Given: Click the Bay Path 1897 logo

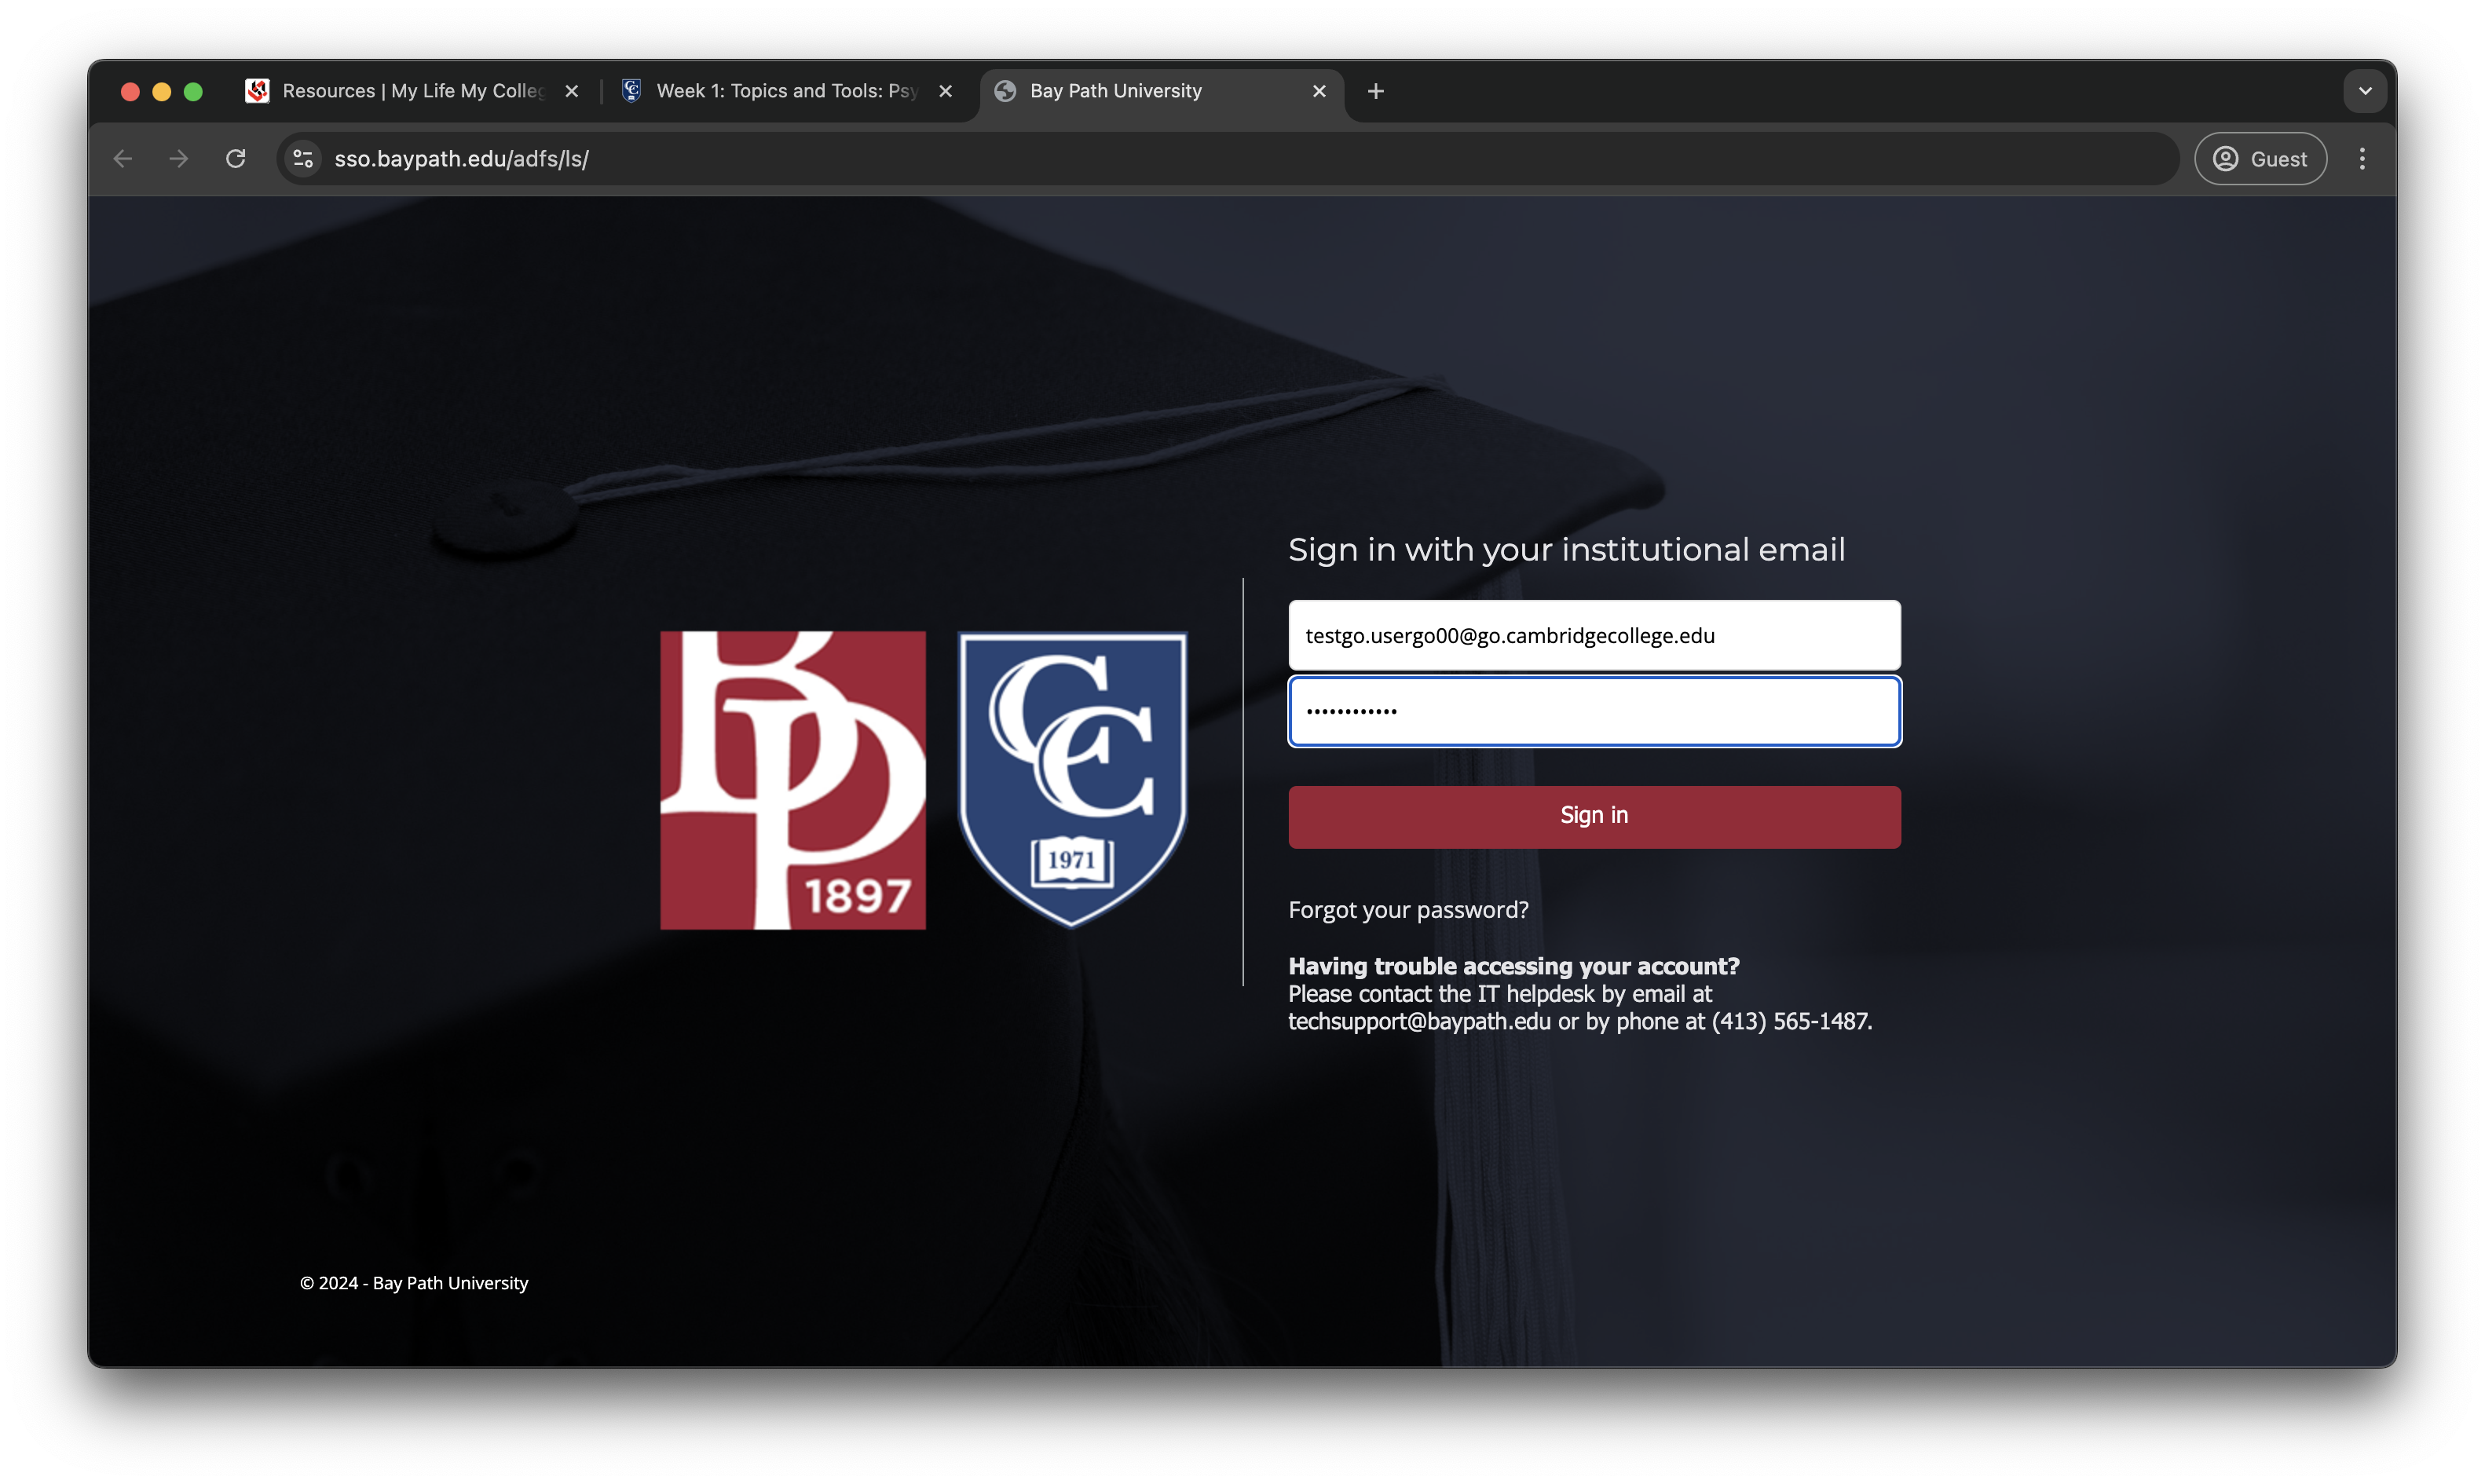Looking at the screenshot, I should coord(792,780).
